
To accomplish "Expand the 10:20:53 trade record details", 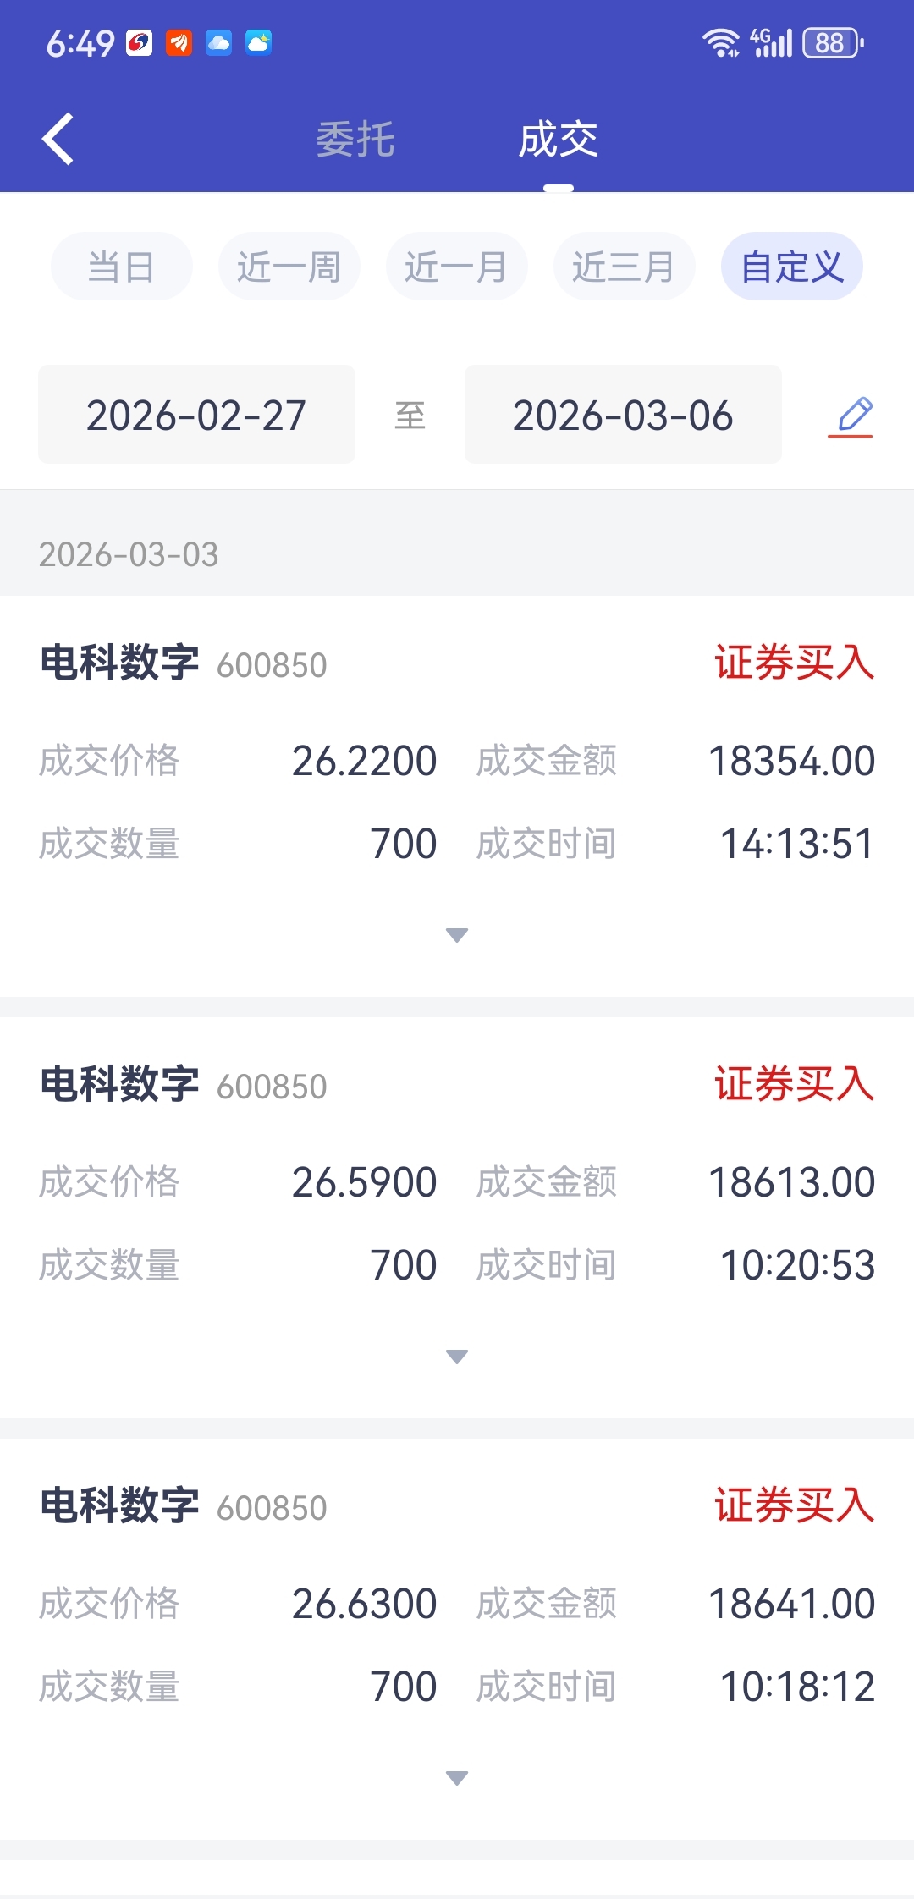I will pos(457,1357).
